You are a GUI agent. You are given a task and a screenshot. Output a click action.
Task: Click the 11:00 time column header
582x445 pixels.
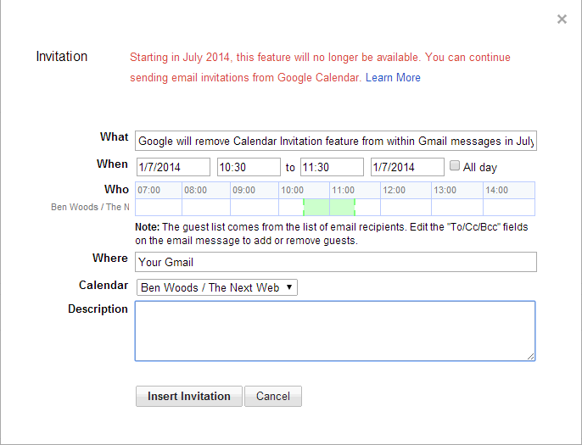(x=355, y=190)
